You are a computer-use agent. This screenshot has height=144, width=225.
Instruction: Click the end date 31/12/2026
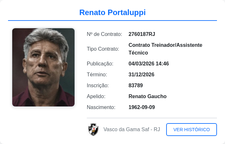click(141, 74)
